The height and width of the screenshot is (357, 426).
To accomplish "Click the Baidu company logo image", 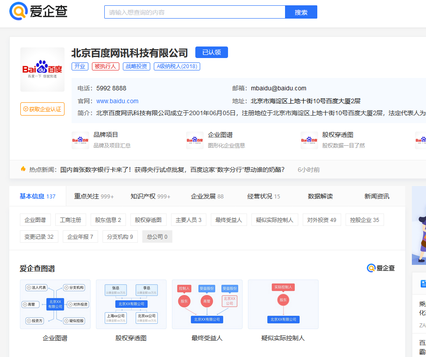I will [42, 70].
